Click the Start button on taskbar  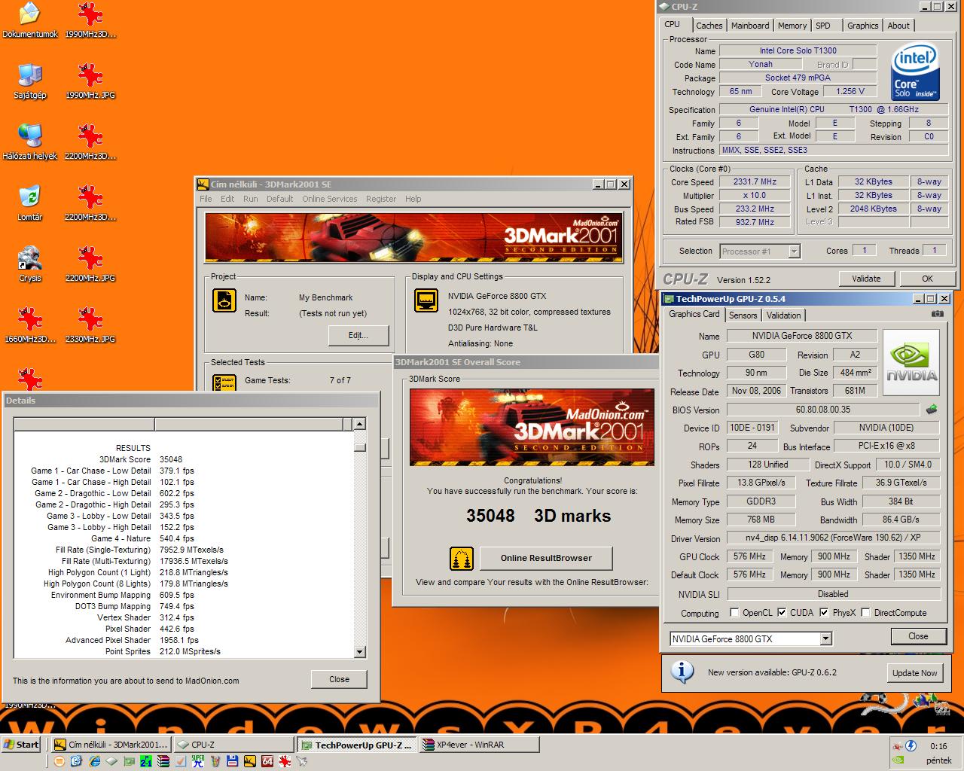(x=21, y=745)
